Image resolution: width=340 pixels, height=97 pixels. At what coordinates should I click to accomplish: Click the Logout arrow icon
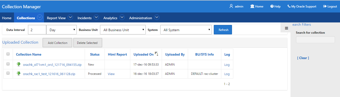(x=325, y=6)
